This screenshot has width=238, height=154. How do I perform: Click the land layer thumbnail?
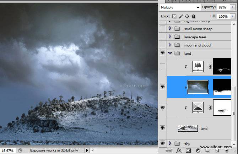[188, 128]
